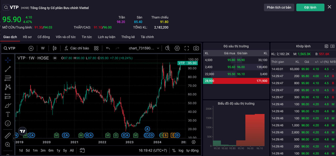
Task: Collapse the VTP legend with minus button
Action: [x=55, y=58]
